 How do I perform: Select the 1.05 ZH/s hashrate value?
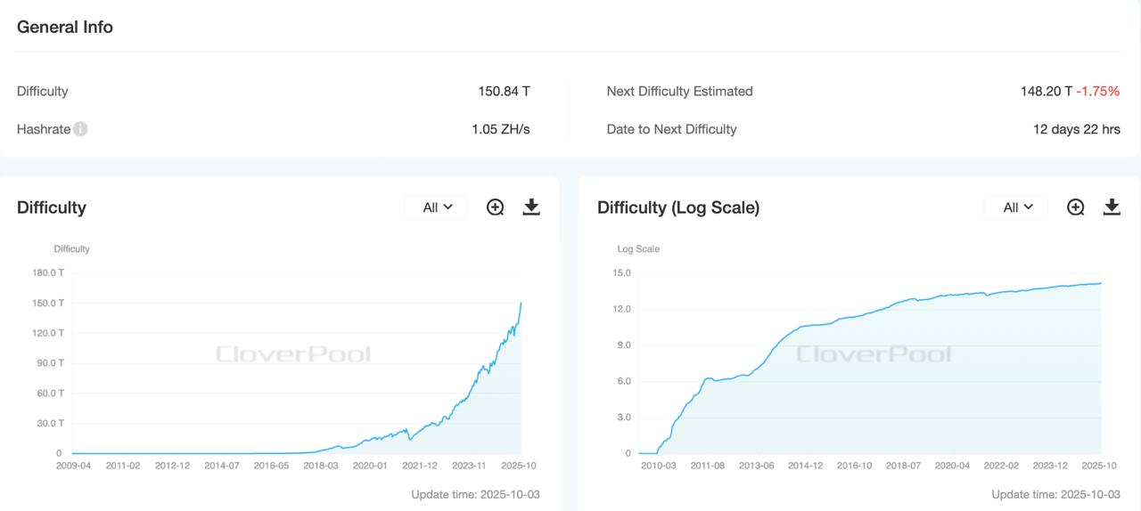point(500,129)
